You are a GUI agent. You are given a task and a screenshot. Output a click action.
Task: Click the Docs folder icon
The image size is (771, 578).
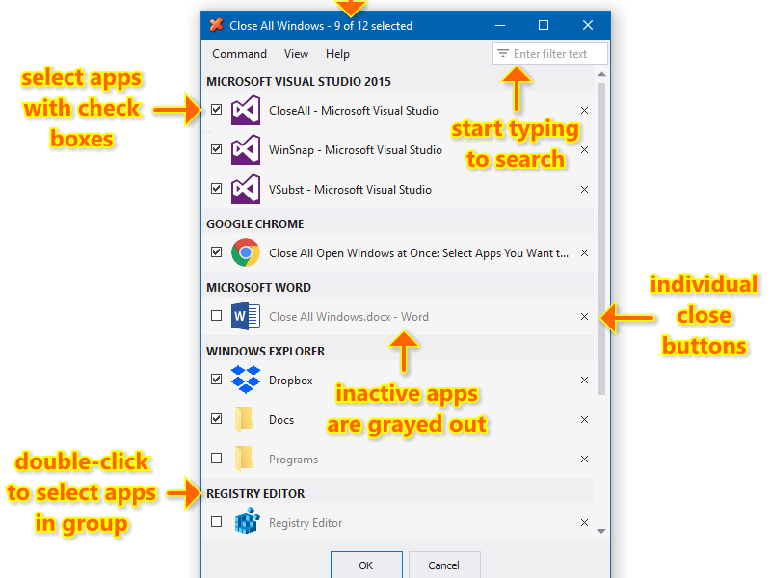point(245,420)
